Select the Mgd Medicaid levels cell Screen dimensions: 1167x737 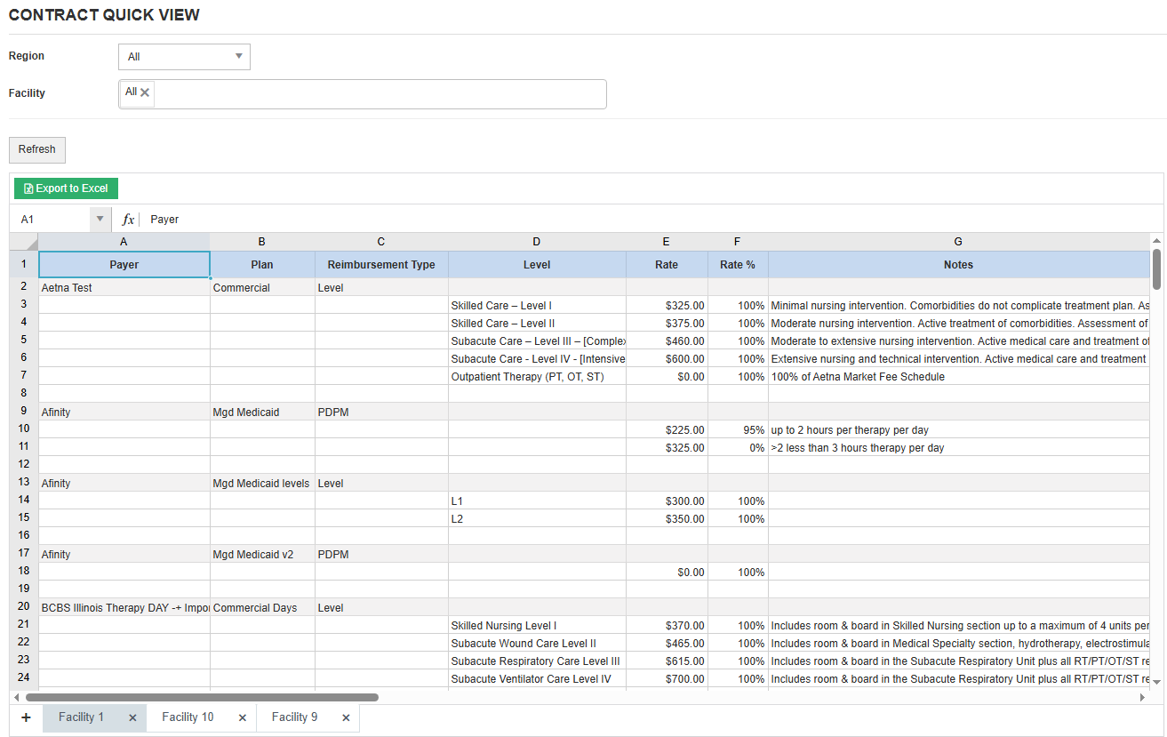(x=262, y=483)
